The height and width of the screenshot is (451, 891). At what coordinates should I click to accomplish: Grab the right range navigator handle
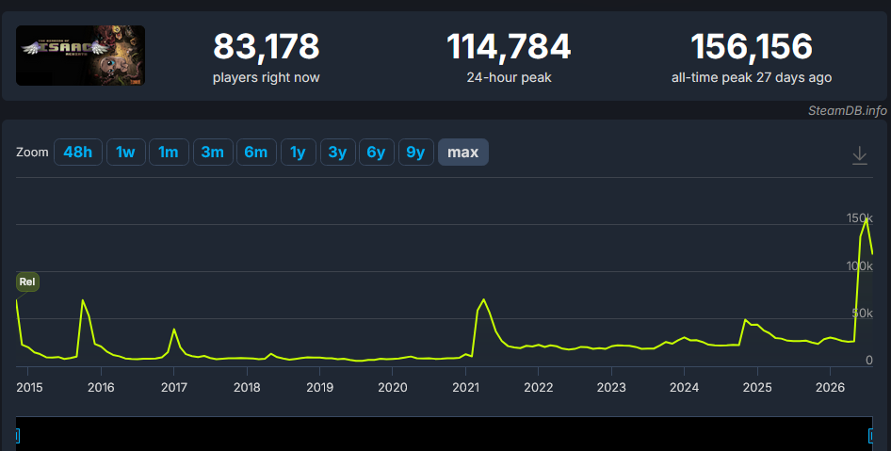click(871, 436)
